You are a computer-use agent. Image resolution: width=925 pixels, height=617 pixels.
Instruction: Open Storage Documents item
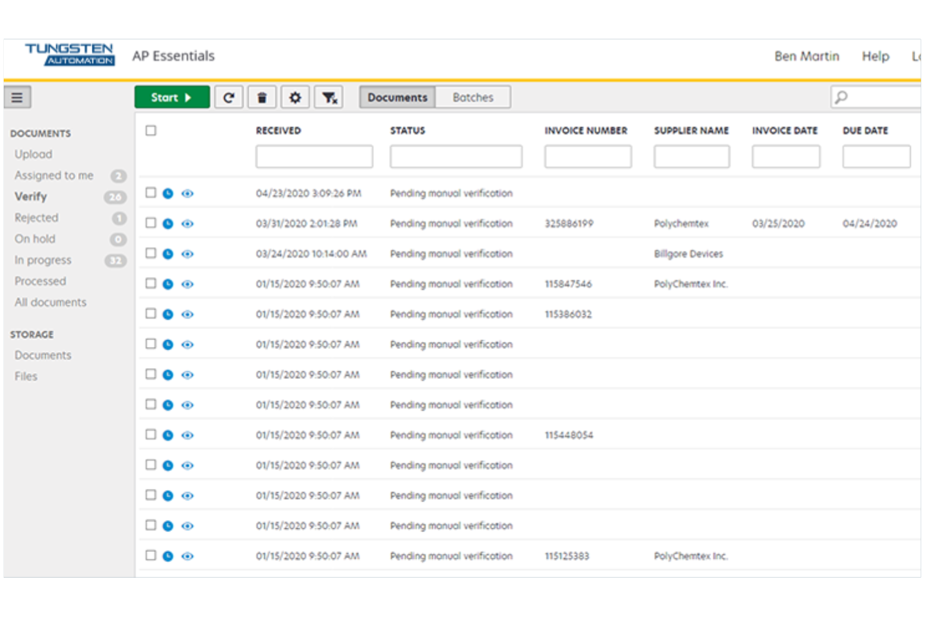pyautogui.click(x=43, y=355)
